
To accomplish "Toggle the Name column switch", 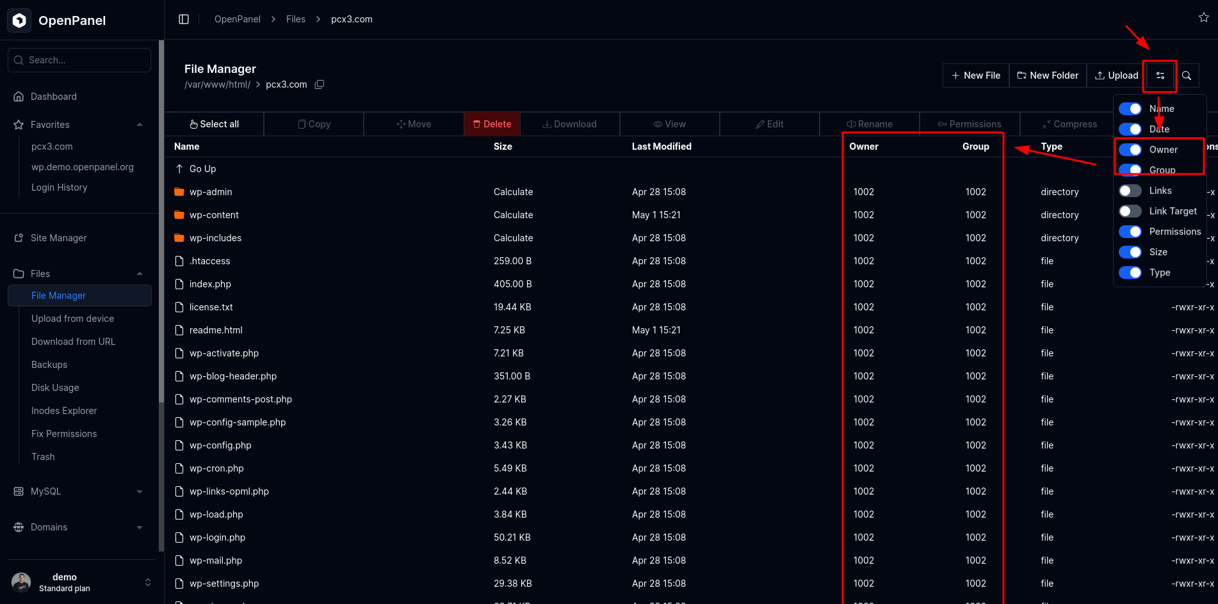I will (1130, 109).
